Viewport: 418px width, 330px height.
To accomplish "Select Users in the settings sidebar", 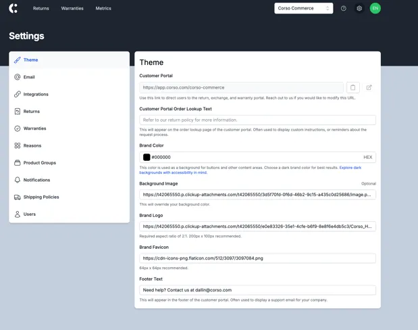I will pos(30,214).
